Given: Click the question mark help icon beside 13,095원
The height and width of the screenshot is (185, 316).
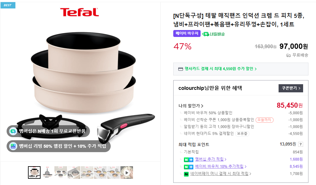Looking at the screenshot, I should [x=301, y=144].
